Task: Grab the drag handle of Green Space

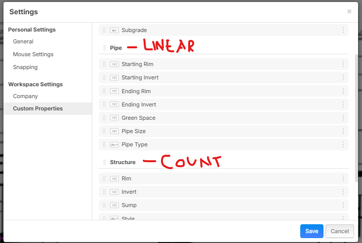Action: tap(104, 118)
